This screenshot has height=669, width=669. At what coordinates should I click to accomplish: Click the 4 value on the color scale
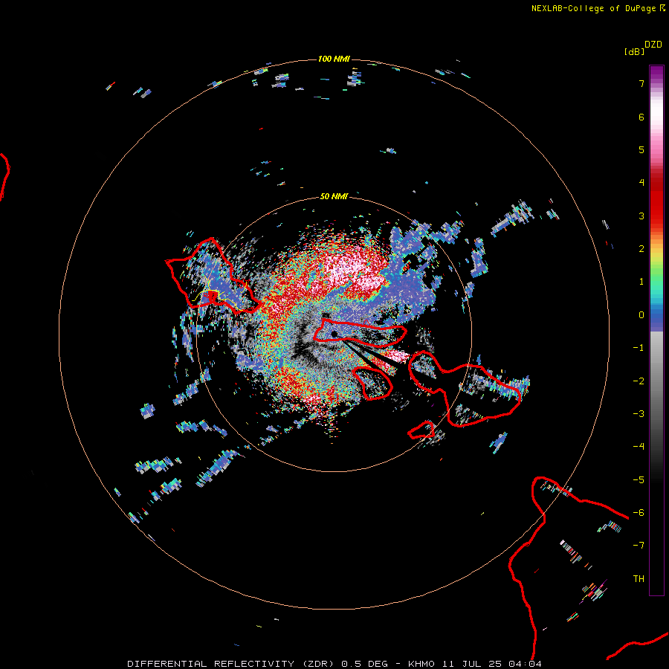pos(641,183)
